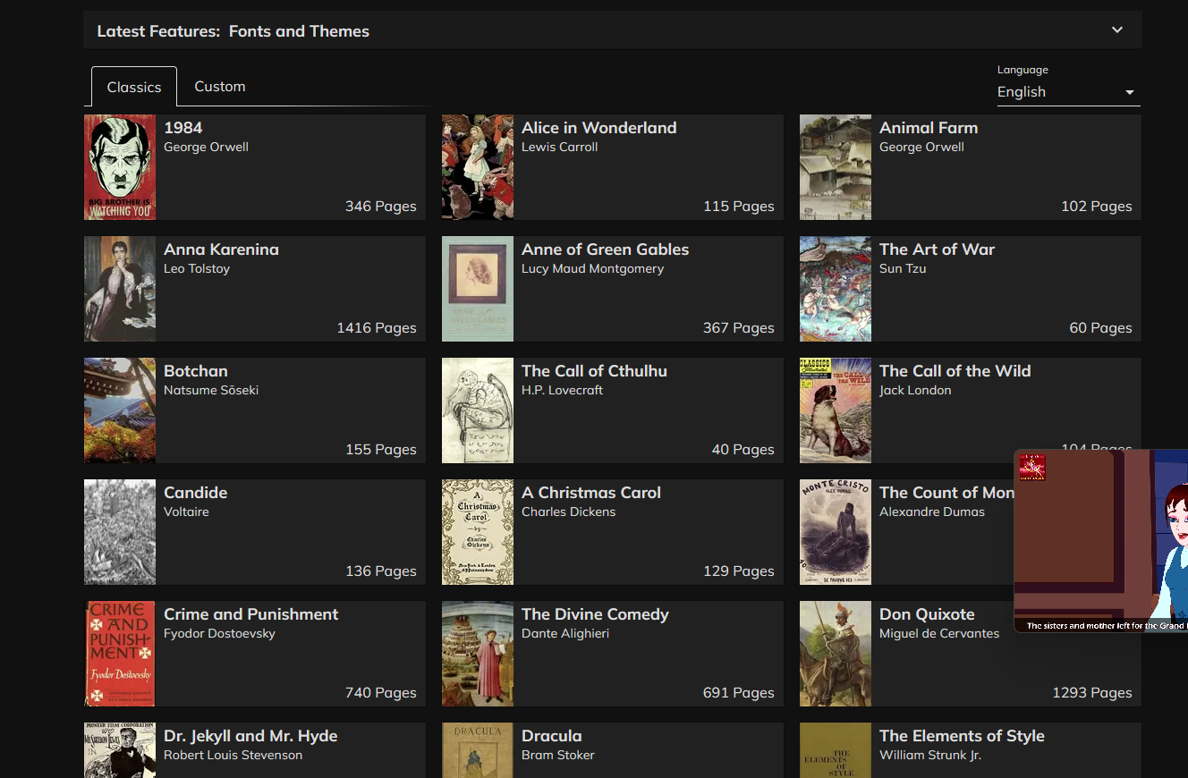Click the Crime and Punishment red cover

[x=120, y=654]
